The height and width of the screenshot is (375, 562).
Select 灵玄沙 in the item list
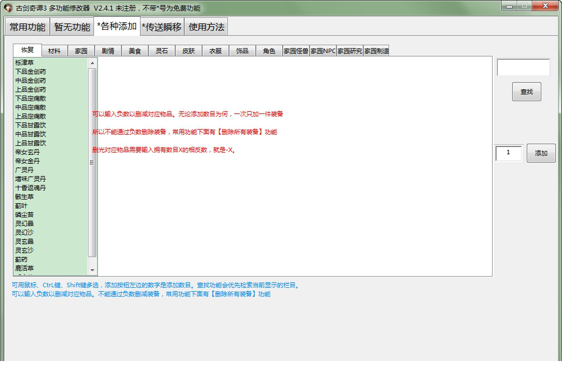click(x=51, y=250)
